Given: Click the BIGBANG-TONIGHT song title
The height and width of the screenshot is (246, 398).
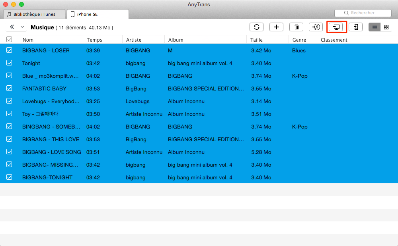Looking at the screenshot, I should point(47,177).
